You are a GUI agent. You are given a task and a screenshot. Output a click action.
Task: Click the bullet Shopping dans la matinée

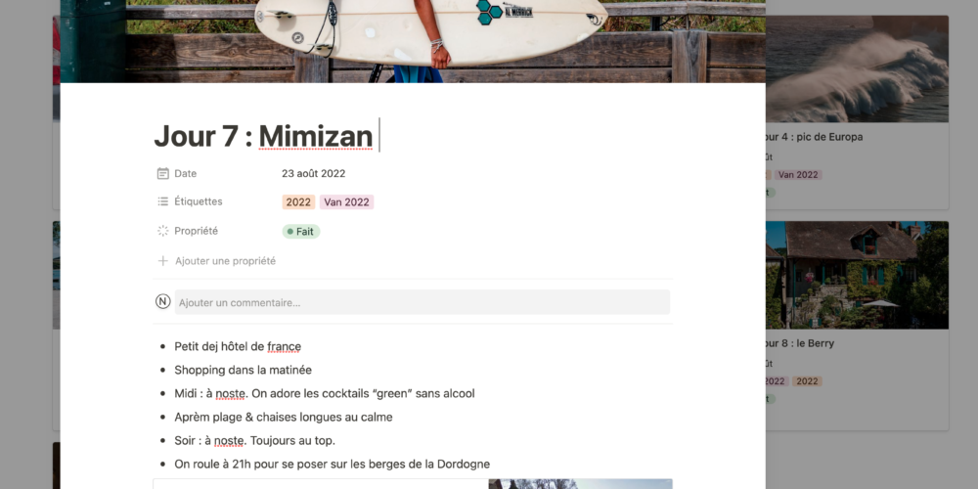click(244, 370)
